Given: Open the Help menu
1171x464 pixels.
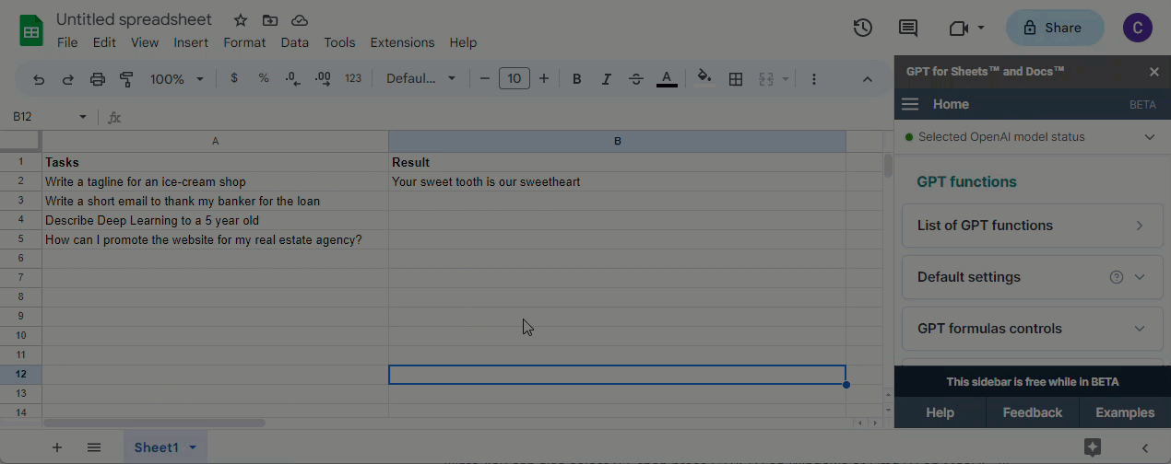Looking at the screenshot, I should [463, 42].
